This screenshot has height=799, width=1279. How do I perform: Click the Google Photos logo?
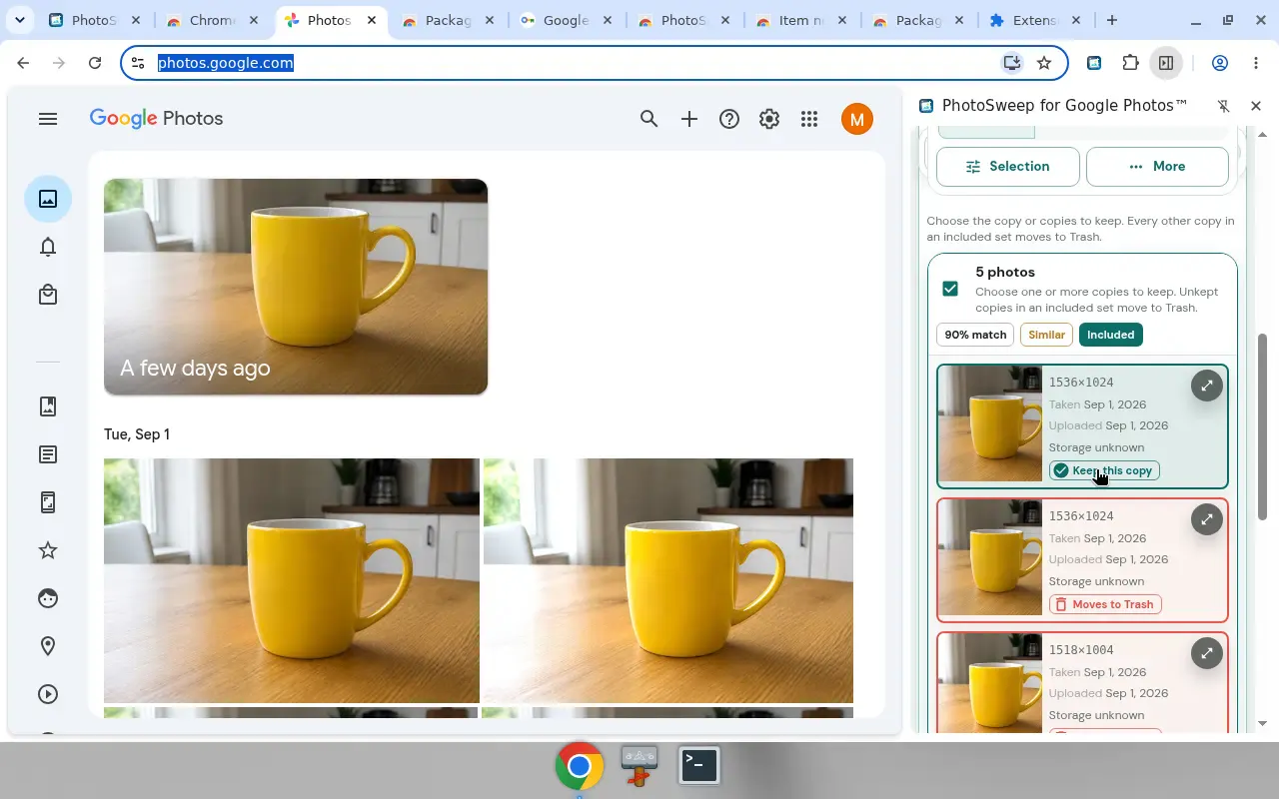point(157,119)
